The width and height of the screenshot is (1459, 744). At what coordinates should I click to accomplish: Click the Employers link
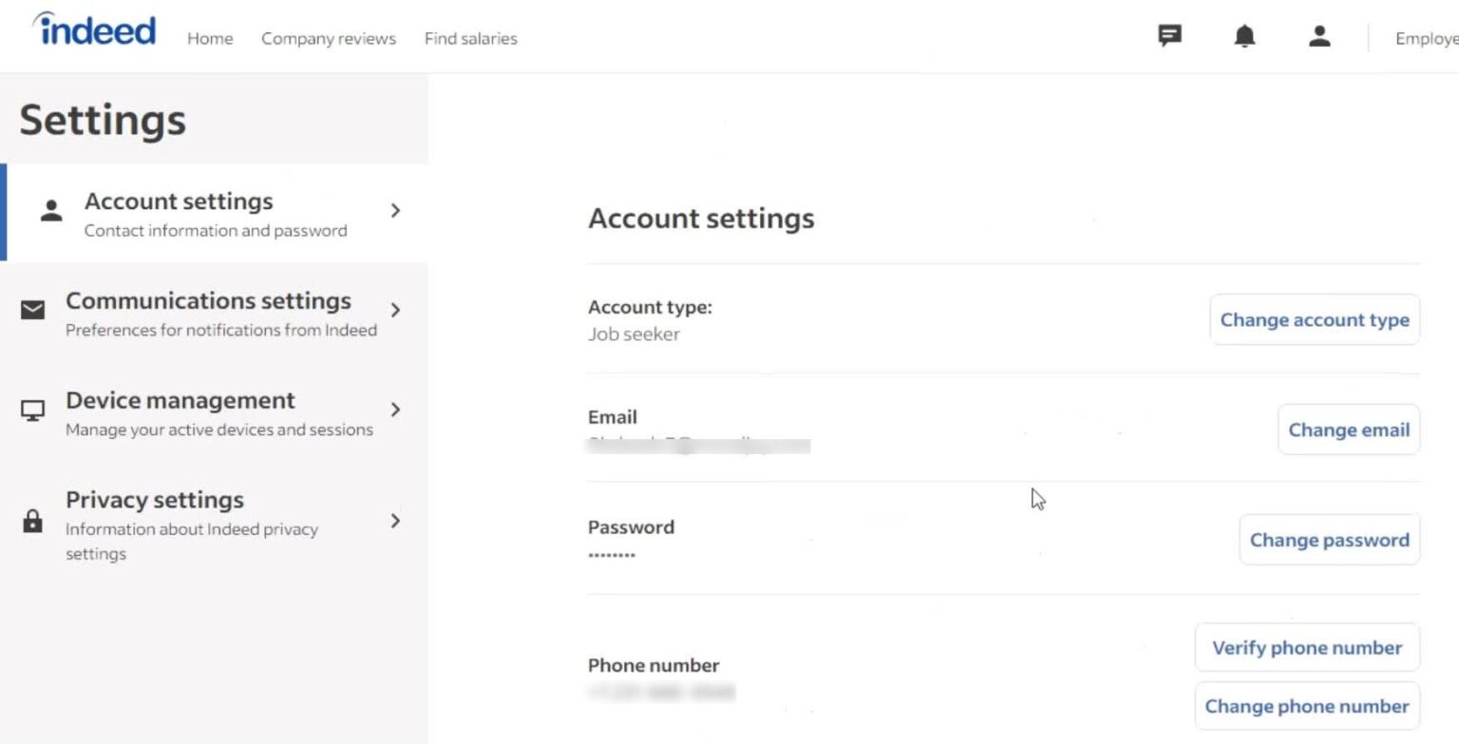1427,38
